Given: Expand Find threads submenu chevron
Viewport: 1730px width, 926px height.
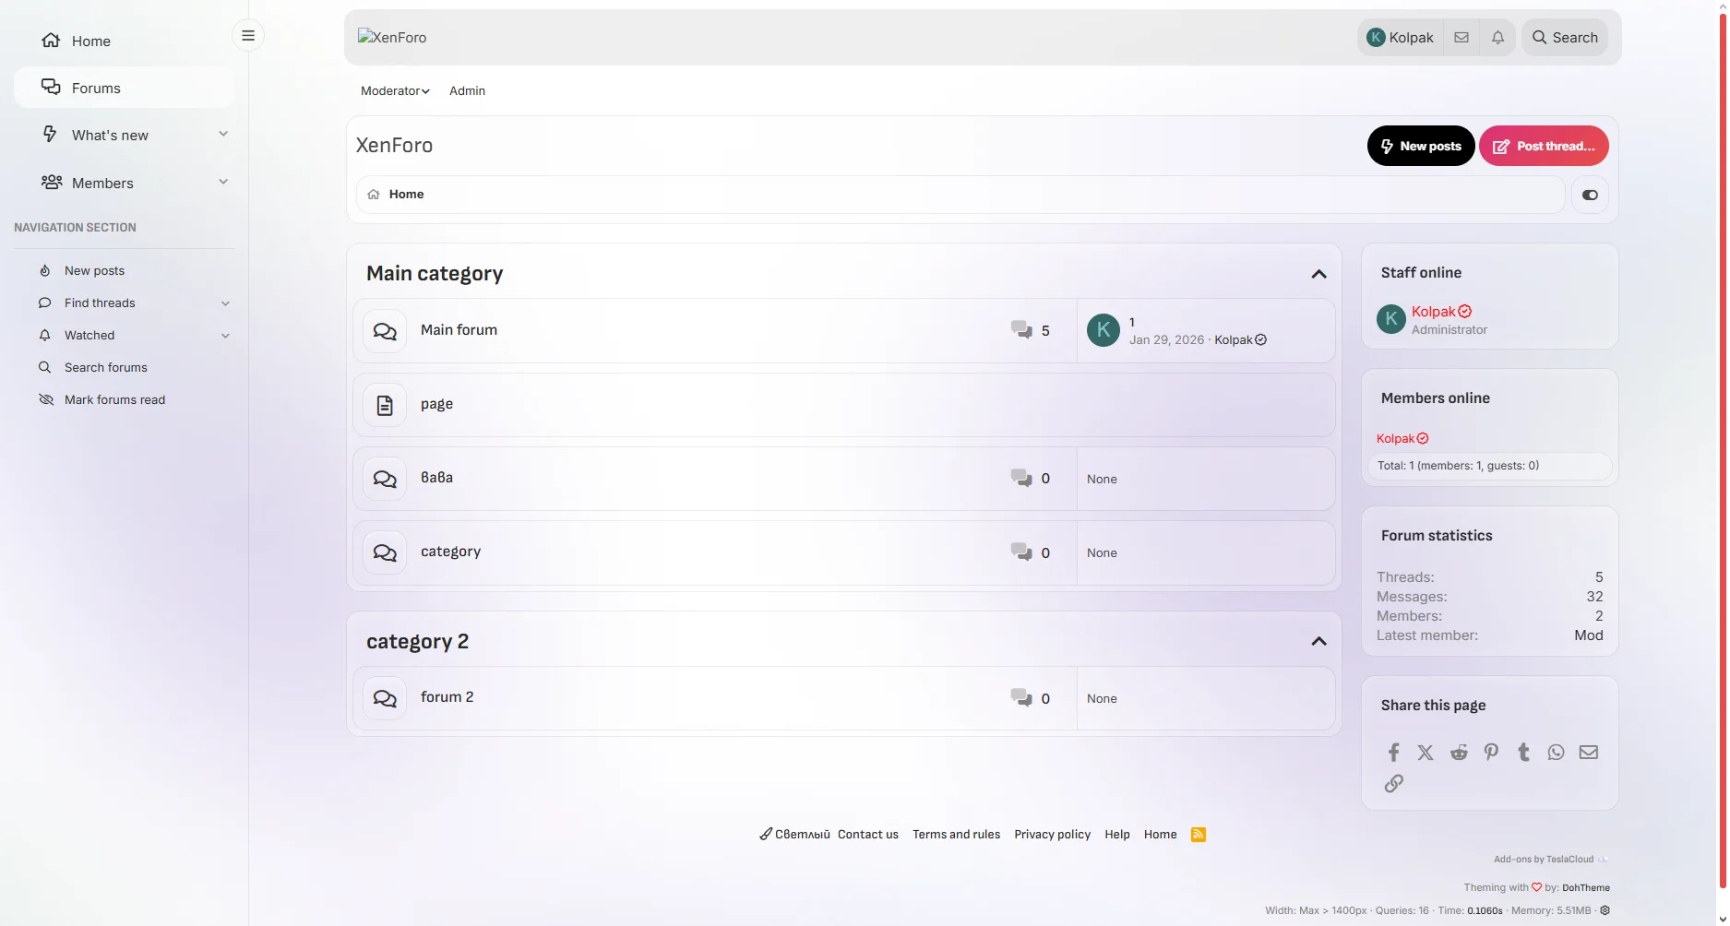Looking at the screenshot, I should [x=225, y=303].
